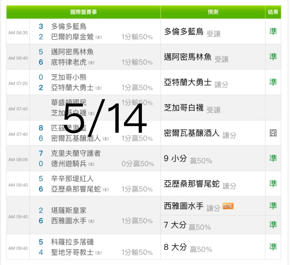Click the 1分輸50% handicap for 聖地牙哥教士
The width and height of the screenshot is (292, 265).
137,253
